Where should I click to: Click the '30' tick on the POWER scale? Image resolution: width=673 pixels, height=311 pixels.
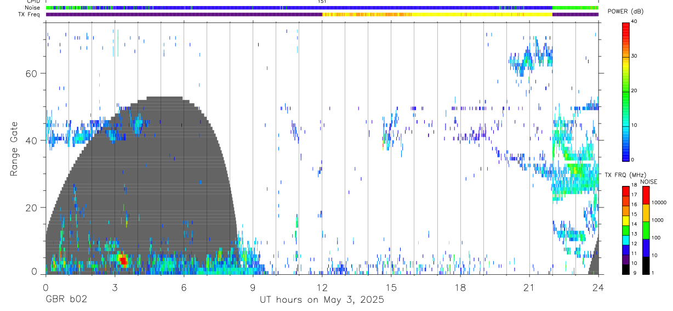pyautogui.click(x=635, y=56)
